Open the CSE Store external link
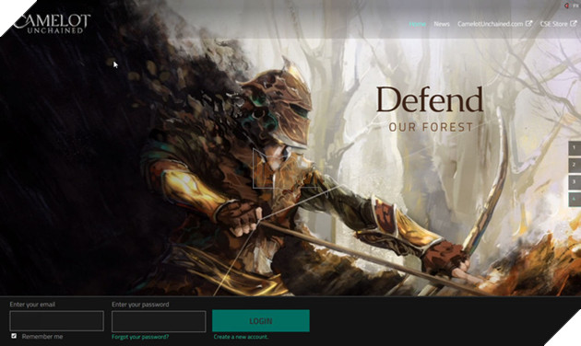 [558, 24]
